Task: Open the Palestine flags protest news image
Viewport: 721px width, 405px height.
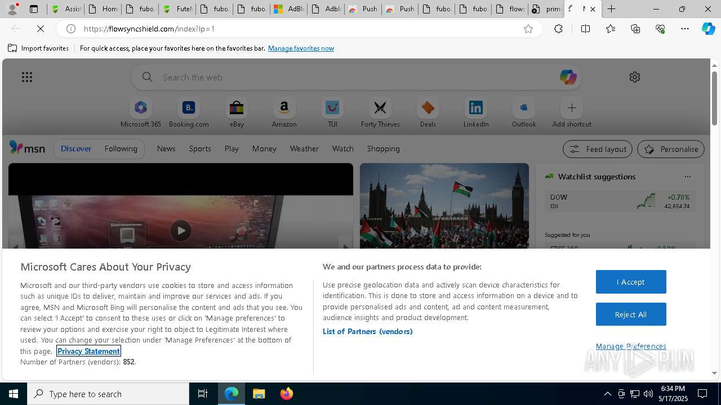Action: point(444,206)
